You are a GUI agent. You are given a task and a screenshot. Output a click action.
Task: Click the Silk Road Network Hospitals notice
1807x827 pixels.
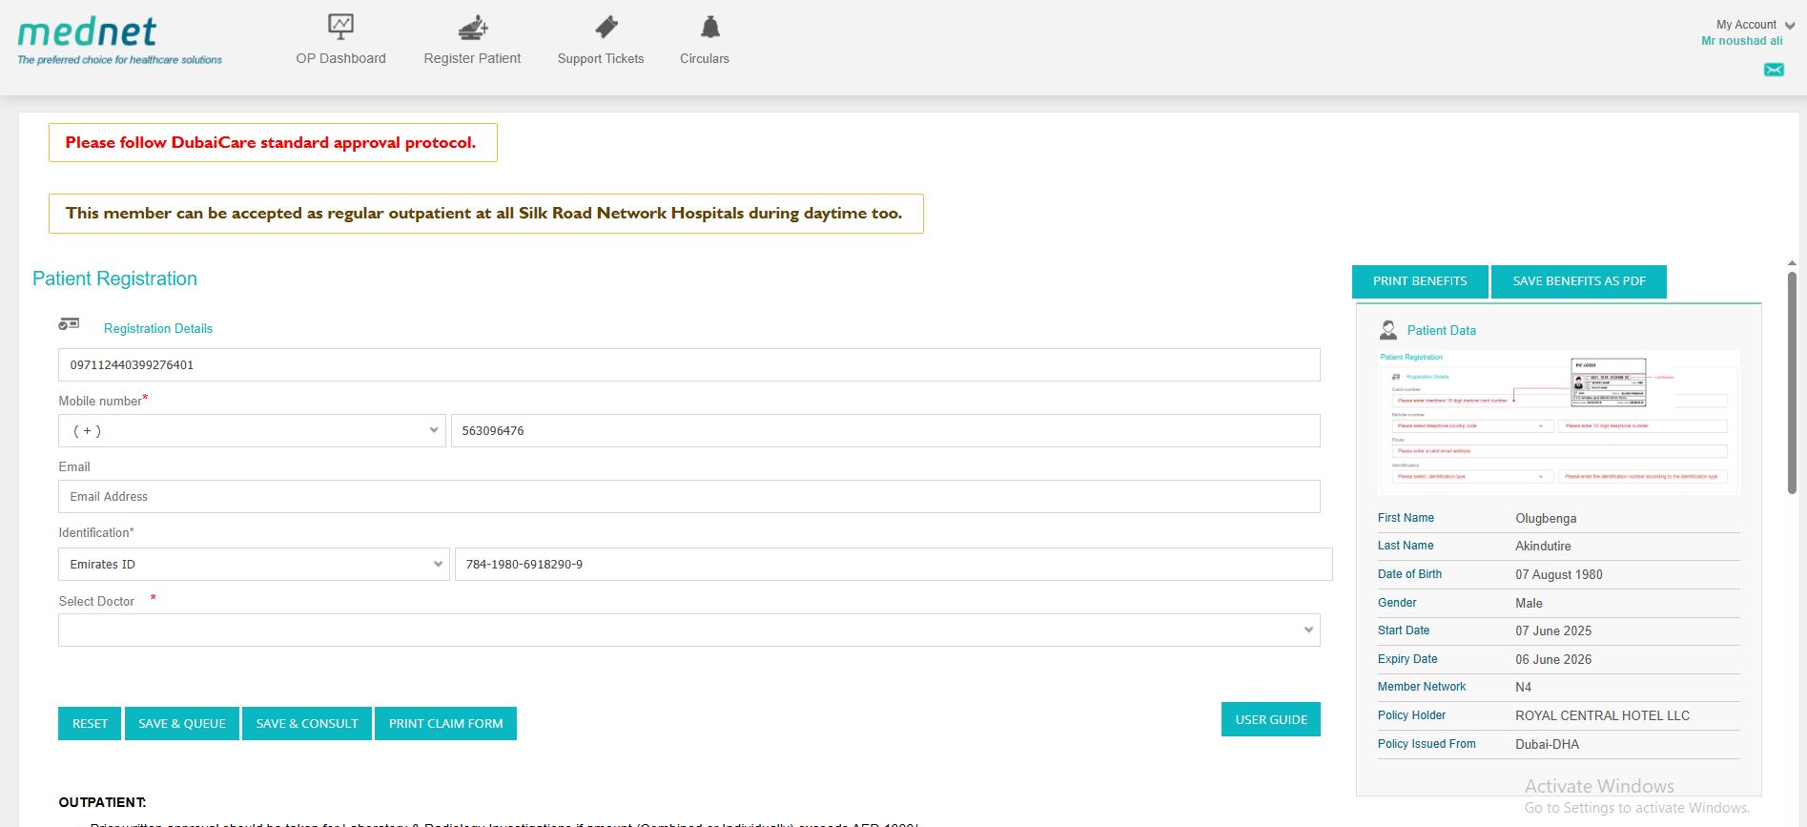pos(486,214)
